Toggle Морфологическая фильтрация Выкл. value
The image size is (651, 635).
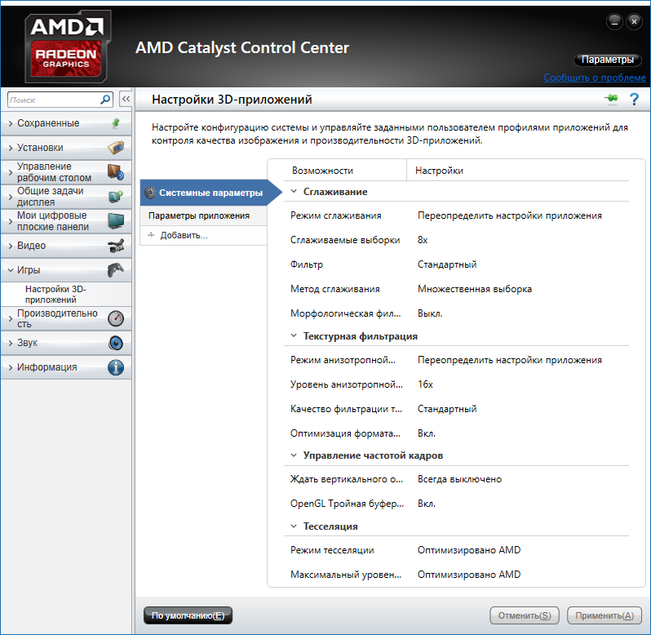point(430,313)
